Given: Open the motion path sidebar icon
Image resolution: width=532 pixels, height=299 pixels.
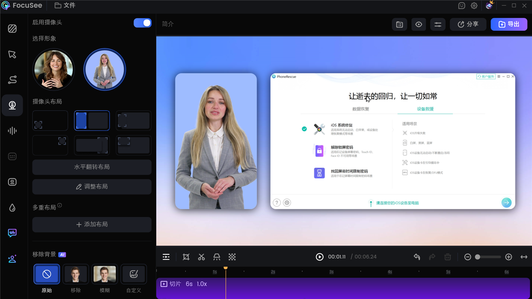Looking at the screenshot, I should [12, 80].
